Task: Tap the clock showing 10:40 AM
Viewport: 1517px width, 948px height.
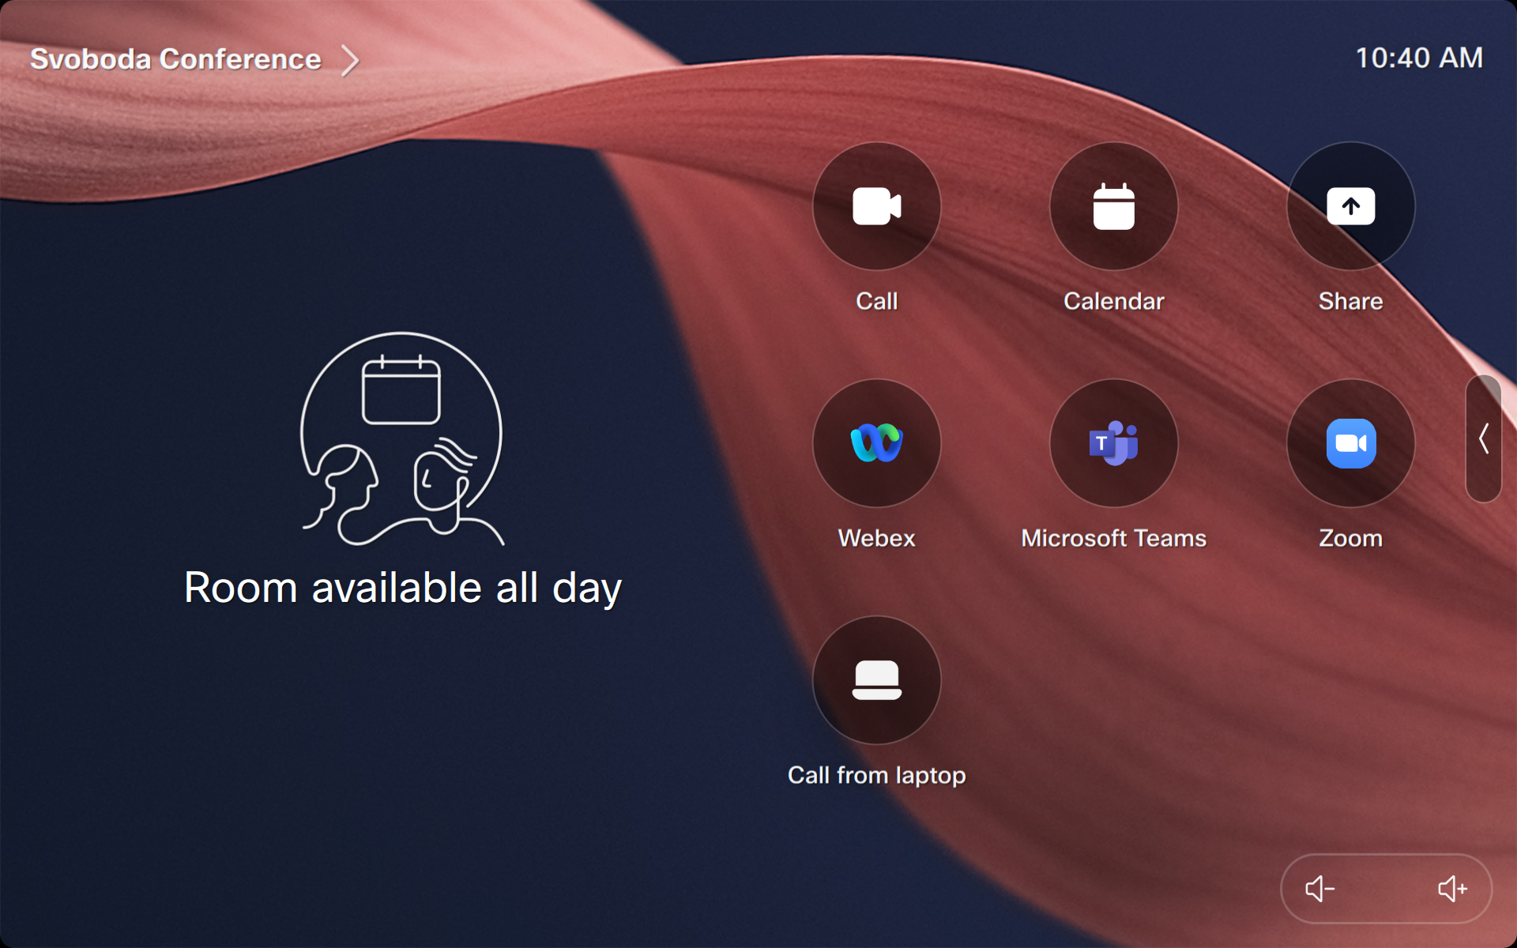Action: tap(1419, 57)
